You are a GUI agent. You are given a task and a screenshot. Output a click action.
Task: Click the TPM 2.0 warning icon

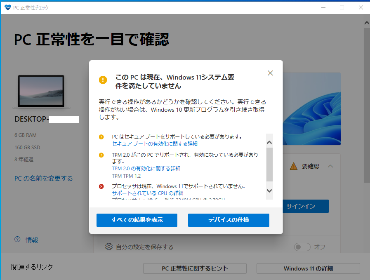(x=101, y=155)
